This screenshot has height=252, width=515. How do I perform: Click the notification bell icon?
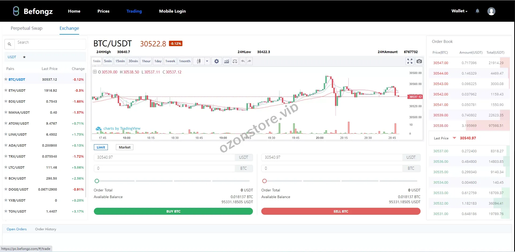point(477,11)
